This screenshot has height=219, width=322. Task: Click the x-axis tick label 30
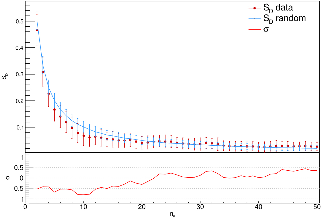[x=200, y=207]
